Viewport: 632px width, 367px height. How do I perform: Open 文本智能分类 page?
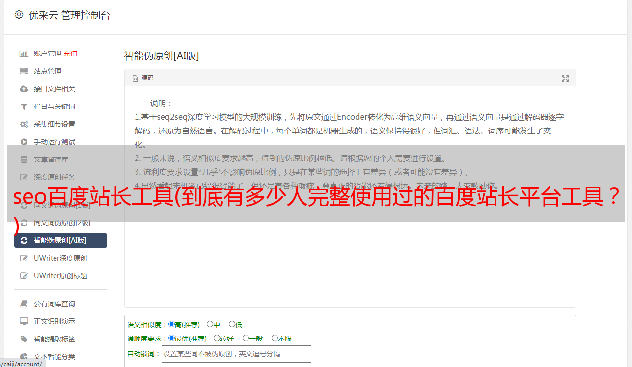click(x=55, y=357)
